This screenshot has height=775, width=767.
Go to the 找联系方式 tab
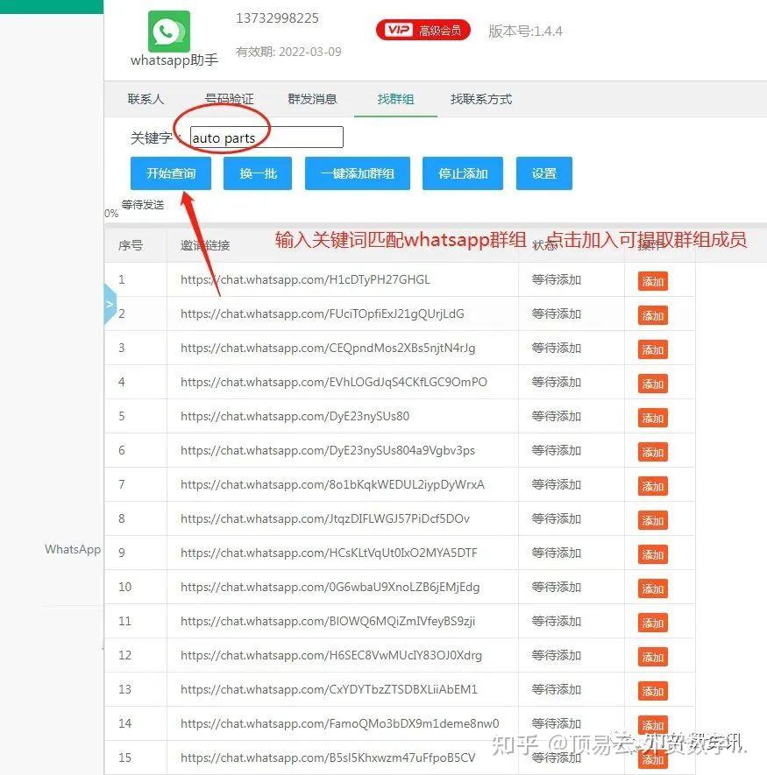[x=481, y=99]
